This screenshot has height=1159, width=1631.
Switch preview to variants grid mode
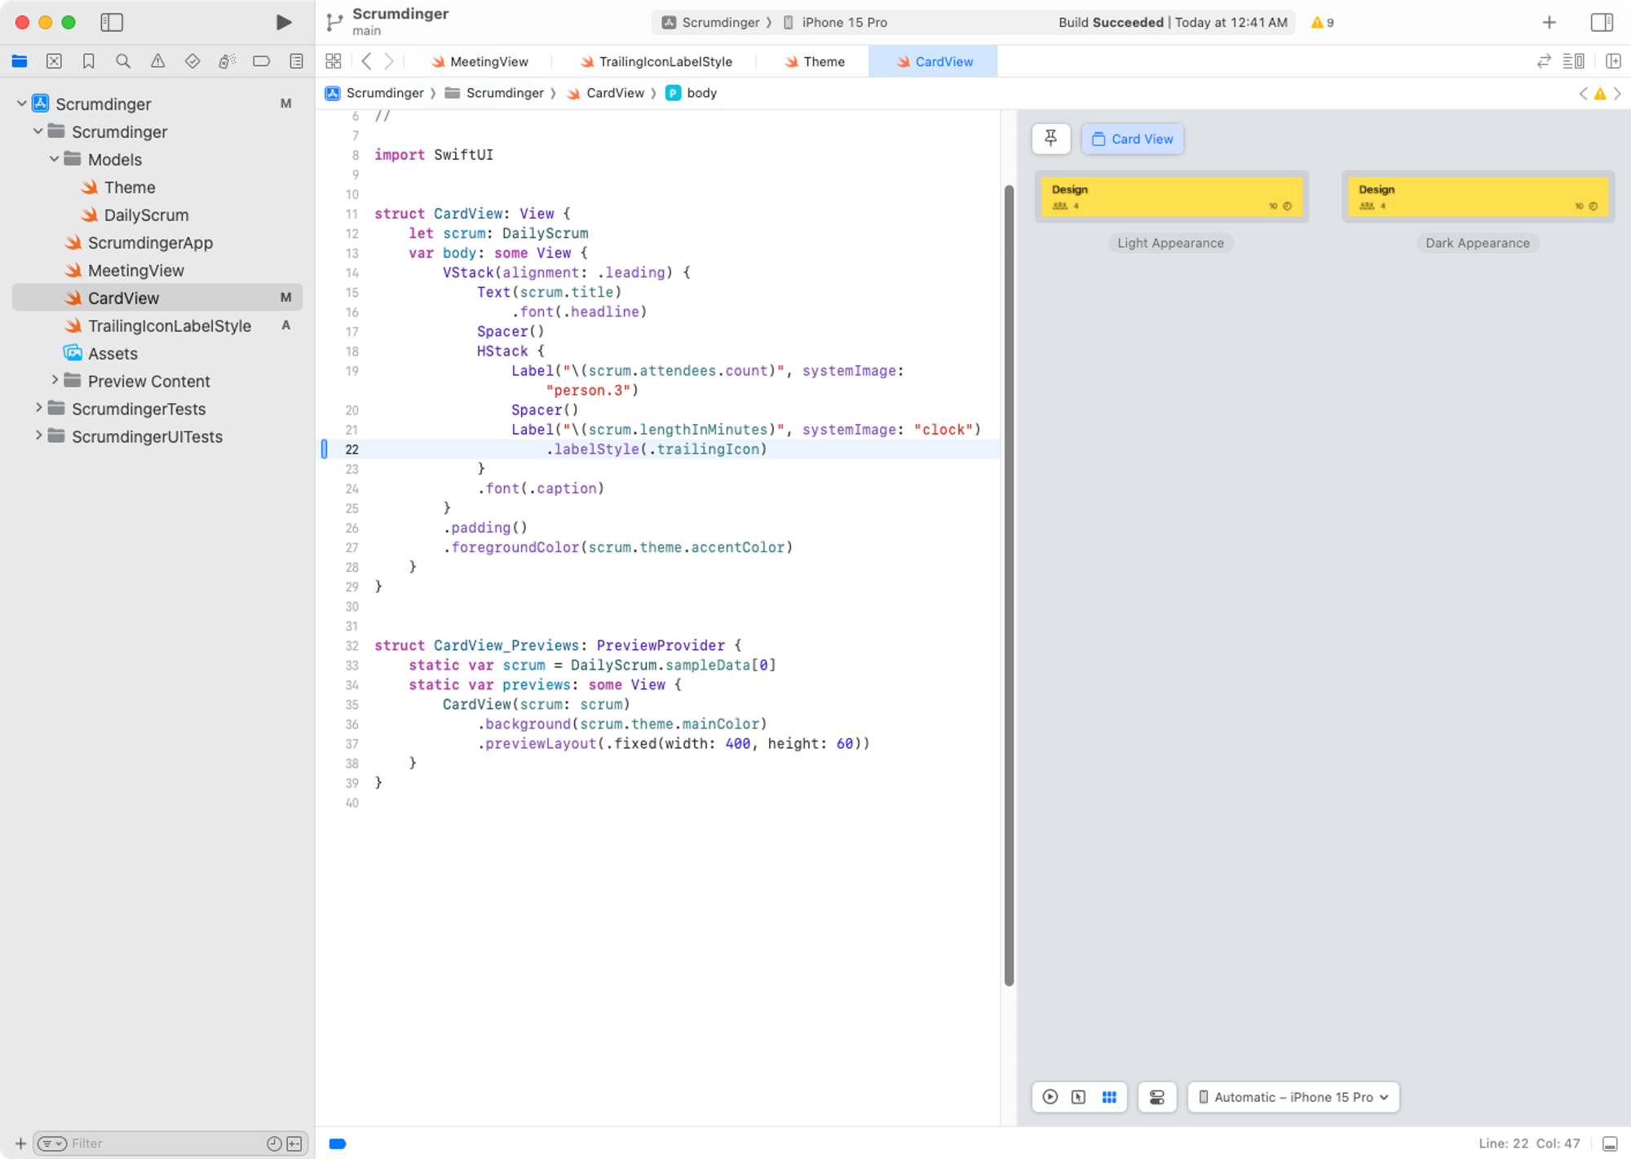pos(1109,1097)
